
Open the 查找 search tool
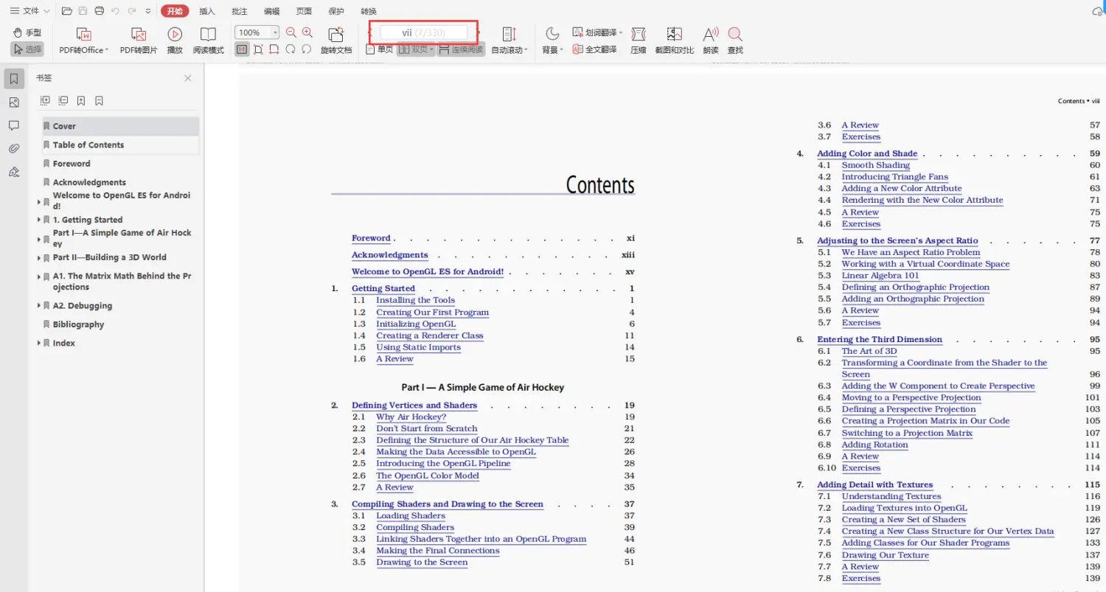(735, 41)
